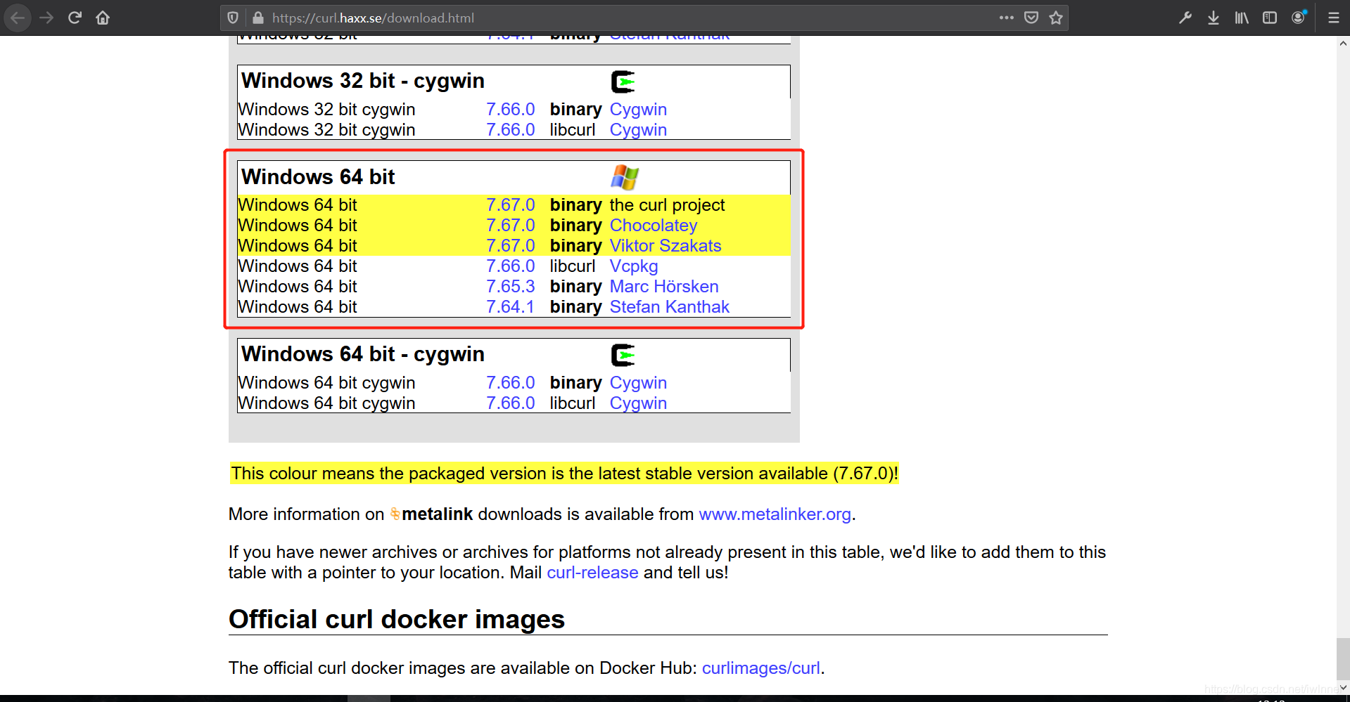Open curlimages/curl Docker Hub link

pyautogui.click(x=761, y=668)
